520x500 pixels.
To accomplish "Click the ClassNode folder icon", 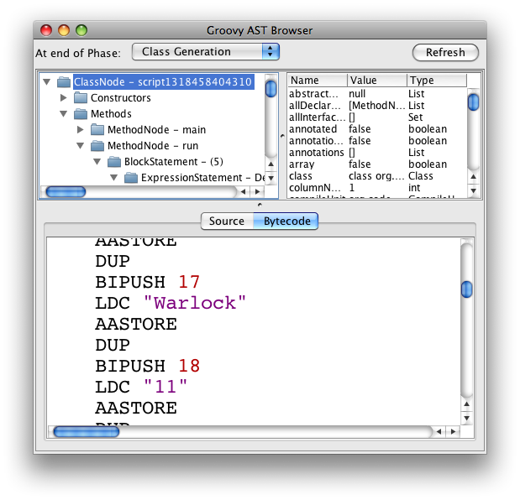I will pos(64,81).
